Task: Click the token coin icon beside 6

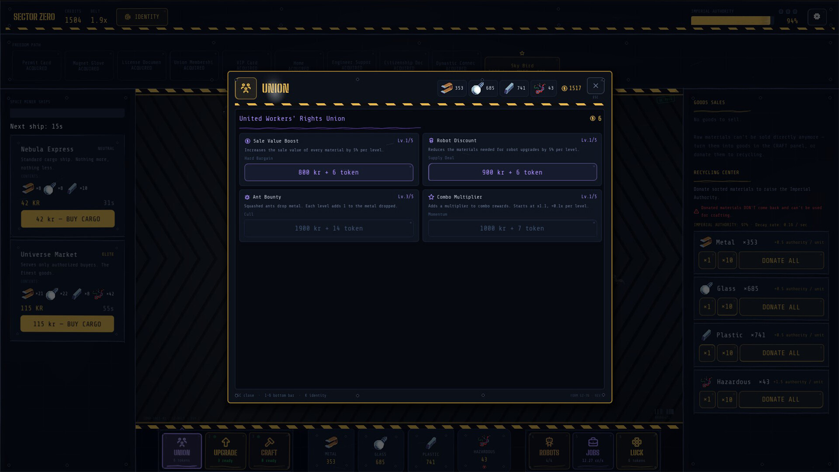Action: tap(593, 118)
